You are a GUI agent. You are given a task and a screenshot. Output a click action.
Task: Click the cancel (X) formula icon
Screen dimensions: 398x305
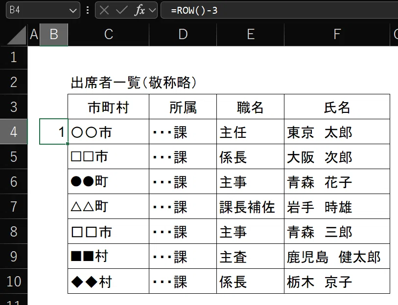click(104, 10)
